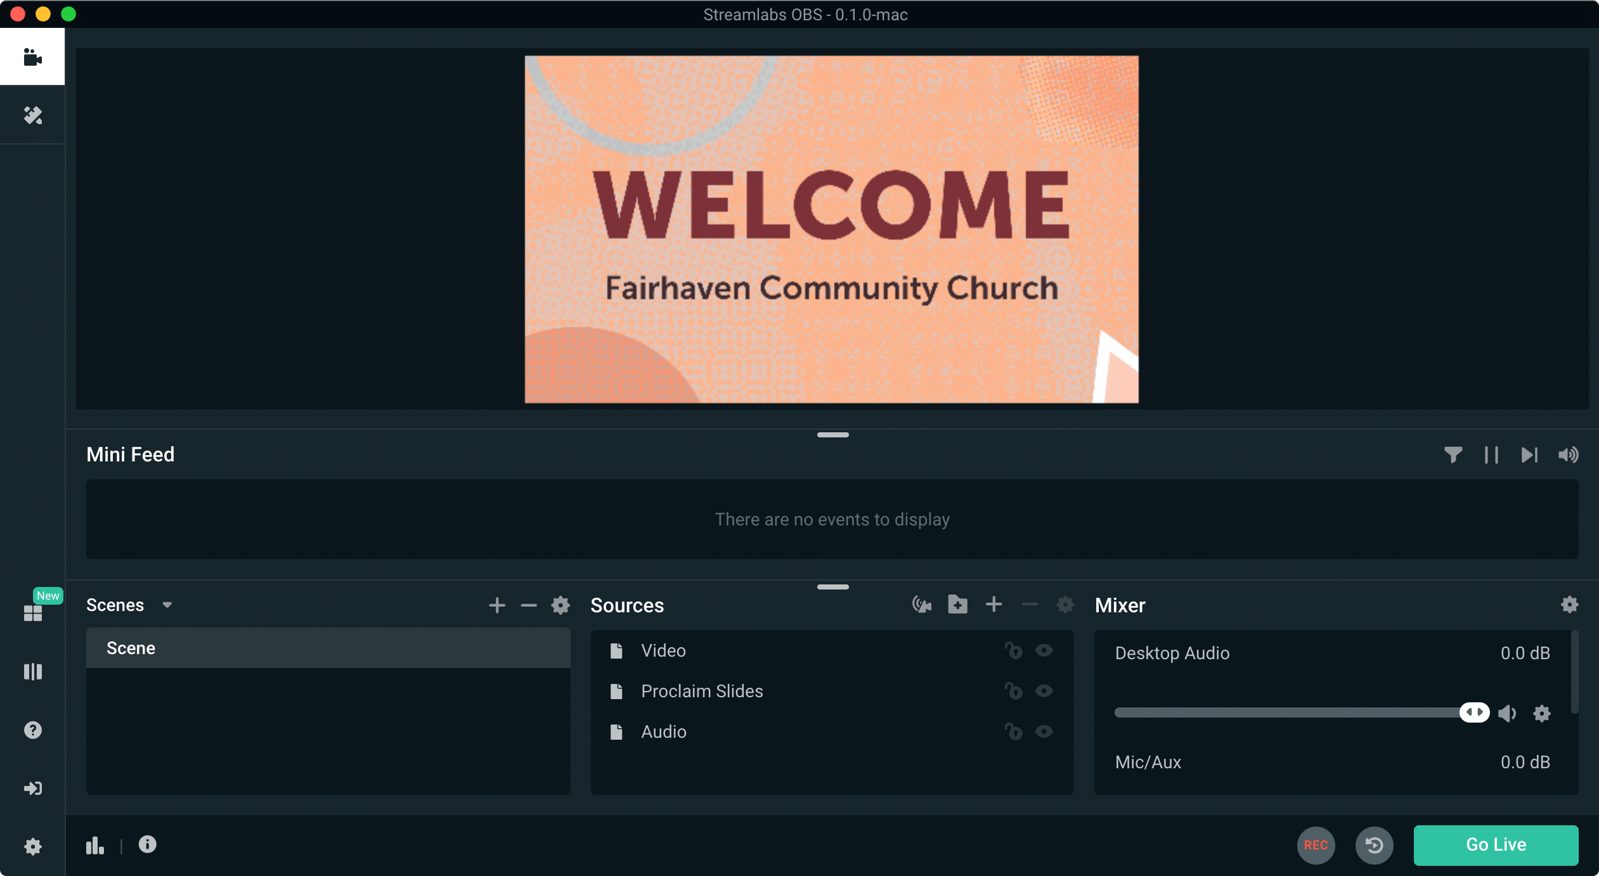The image size is (1599, 876).
Task: Mute Desktop Audio speaker icon
Action: pyautogui.click(x=1508, y=713)
